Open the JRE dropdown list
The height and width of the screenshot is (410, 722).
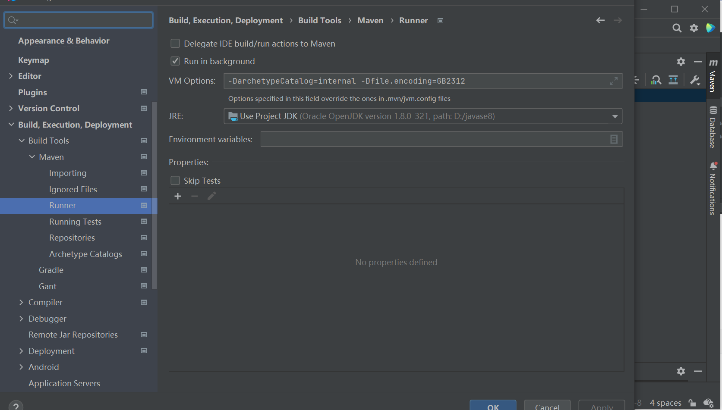[x=615, y=116]
